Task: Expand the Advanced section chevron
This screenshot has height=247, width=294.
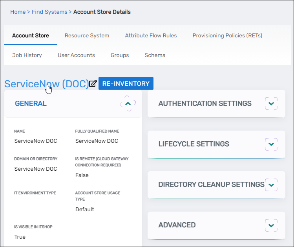Action: tap(271, 225)
